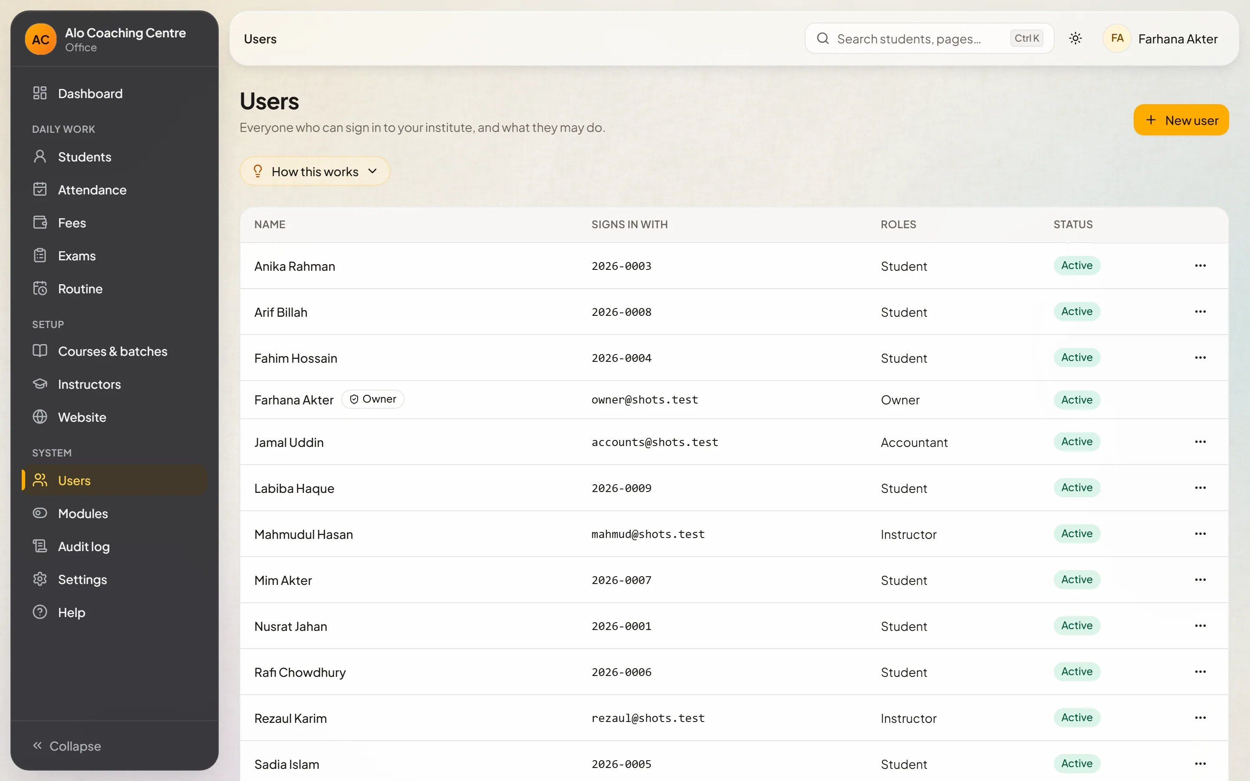Open Farhana Akter account menu
The image size is (1250, 781).
point(1160,39)
